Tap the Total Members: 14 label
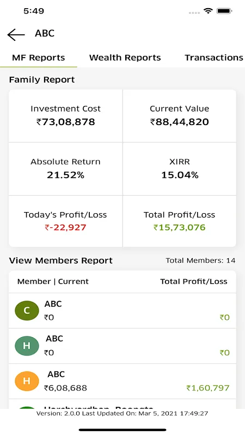The height and width of the screenshot is (435, 245). (x=200, y=260)
